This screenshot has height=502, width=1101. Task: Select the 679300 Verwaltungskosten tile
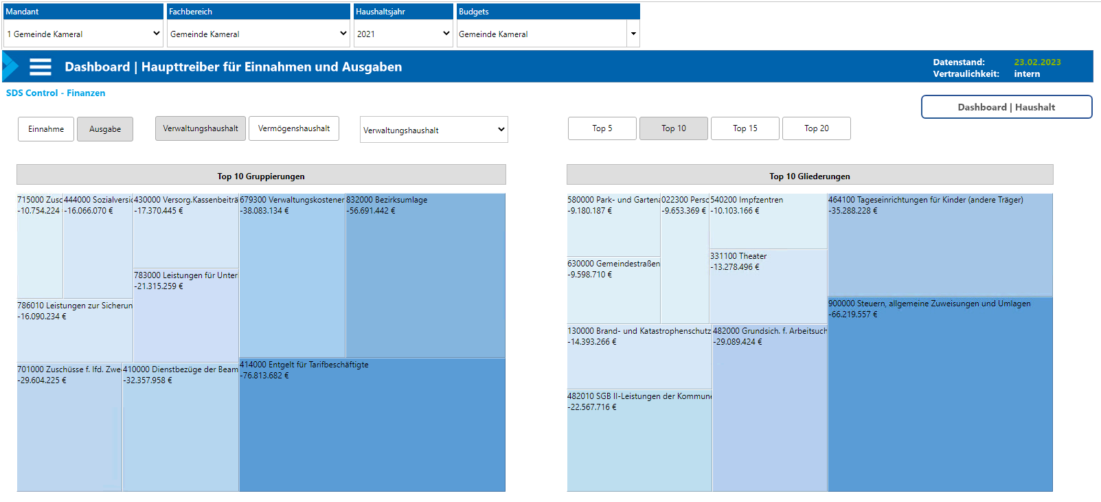[292, 275]
